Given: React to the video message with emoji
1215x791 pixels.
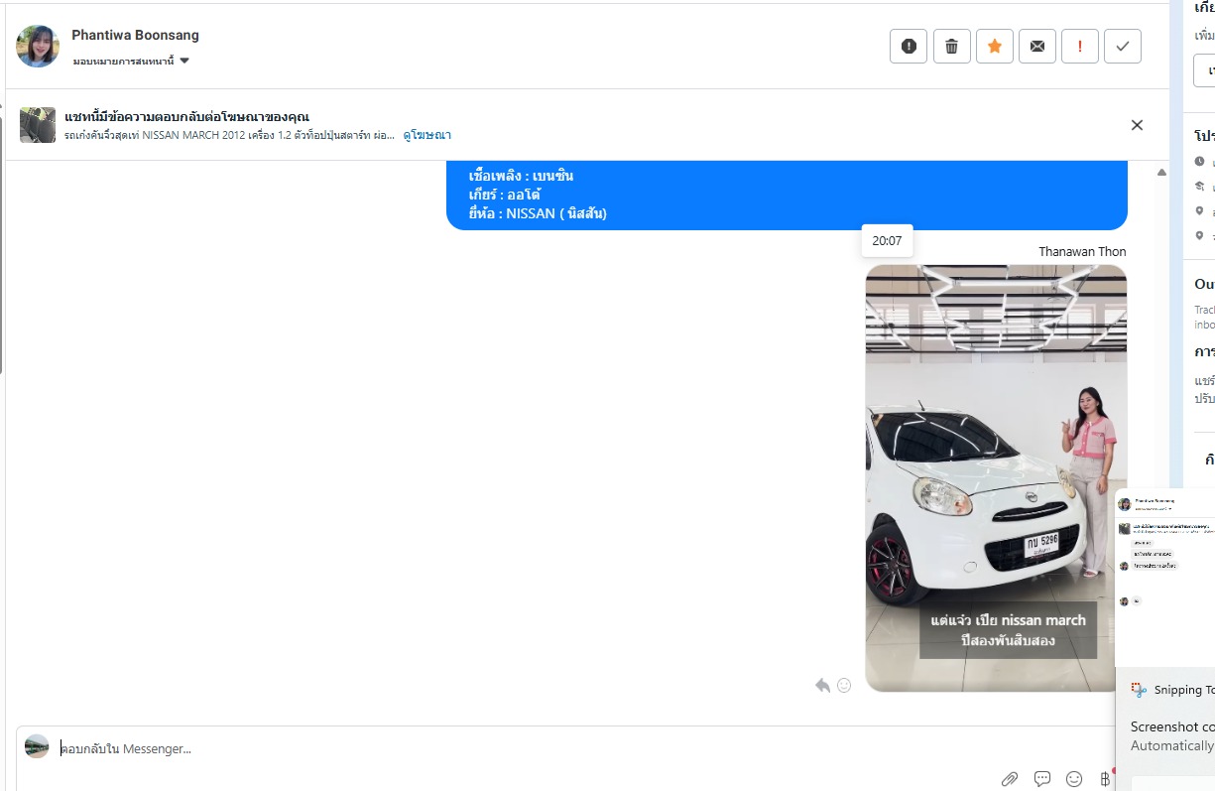Looking at the screenshot, I should pos(844,685).
